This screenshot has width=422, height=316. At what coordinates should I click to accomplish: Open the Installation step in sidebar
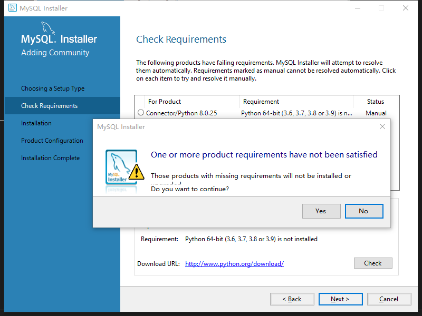point(36,123)
